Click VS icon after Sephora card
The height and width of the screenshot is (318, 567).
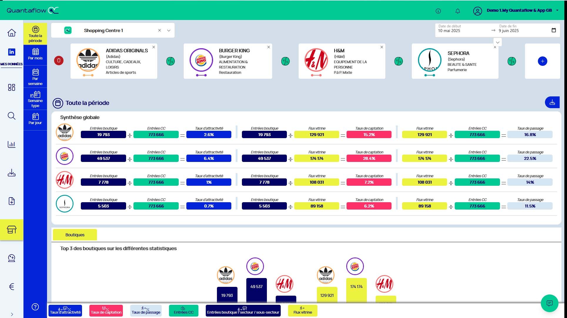pyautogui.click(x=512, y=61)
